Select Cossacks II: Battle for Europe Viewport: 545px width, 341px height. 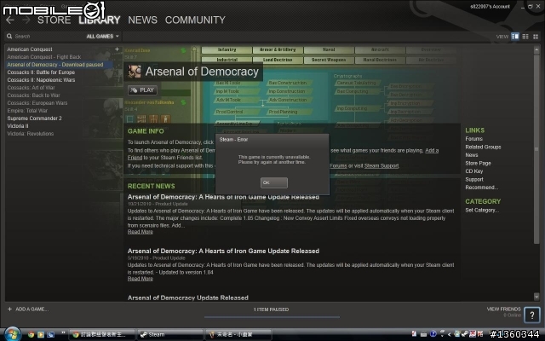[x=41, y=72]
